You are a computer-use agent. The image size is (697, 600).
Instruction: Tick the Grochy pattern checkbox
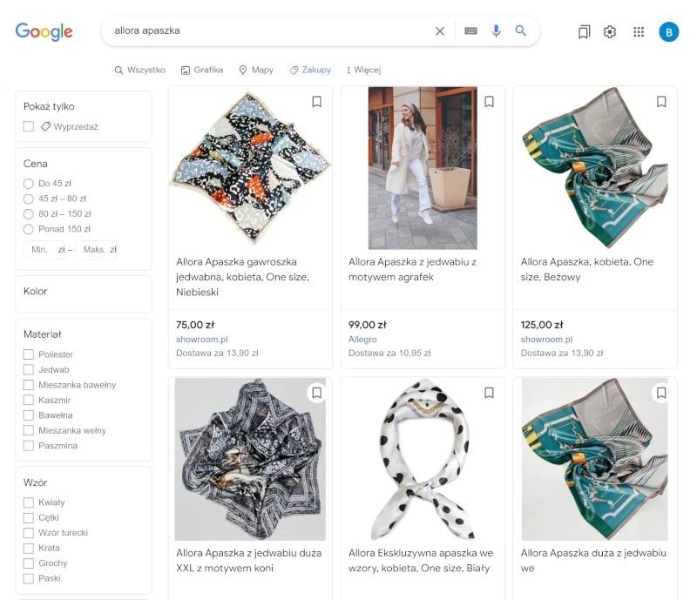click(29, 563)
